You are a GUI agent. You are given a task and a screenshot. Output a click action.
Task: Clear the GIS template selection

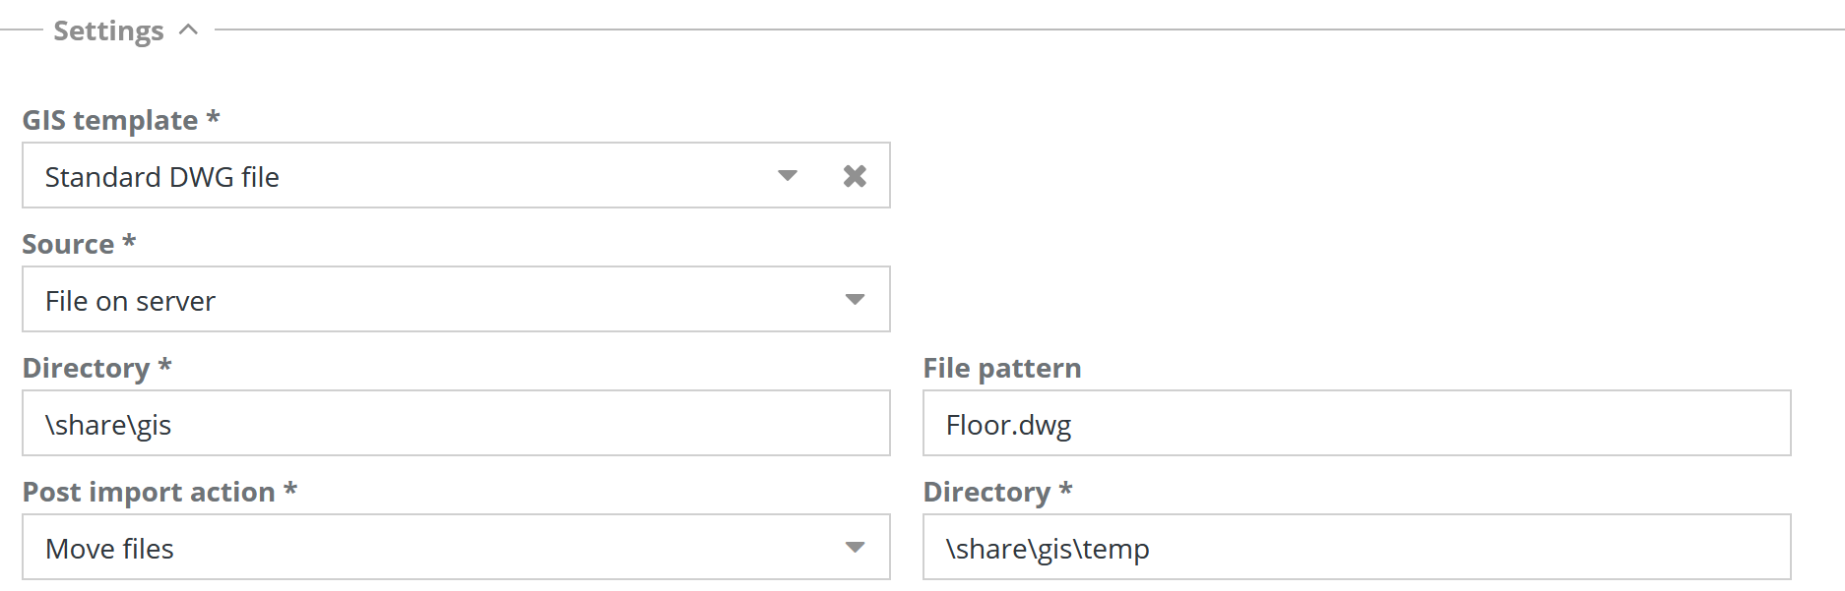[855, 176]
